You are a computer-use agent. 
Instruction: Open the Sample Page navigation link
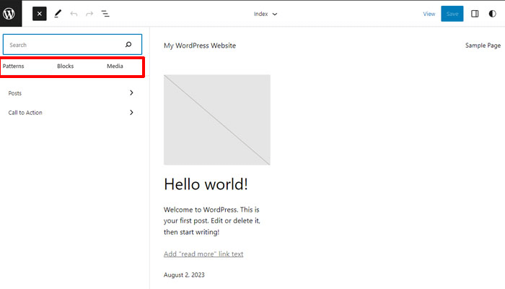coord(483,46)
